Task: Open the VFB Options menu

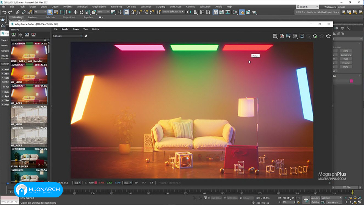Action: pyautogui.click(x=96, y=29)
